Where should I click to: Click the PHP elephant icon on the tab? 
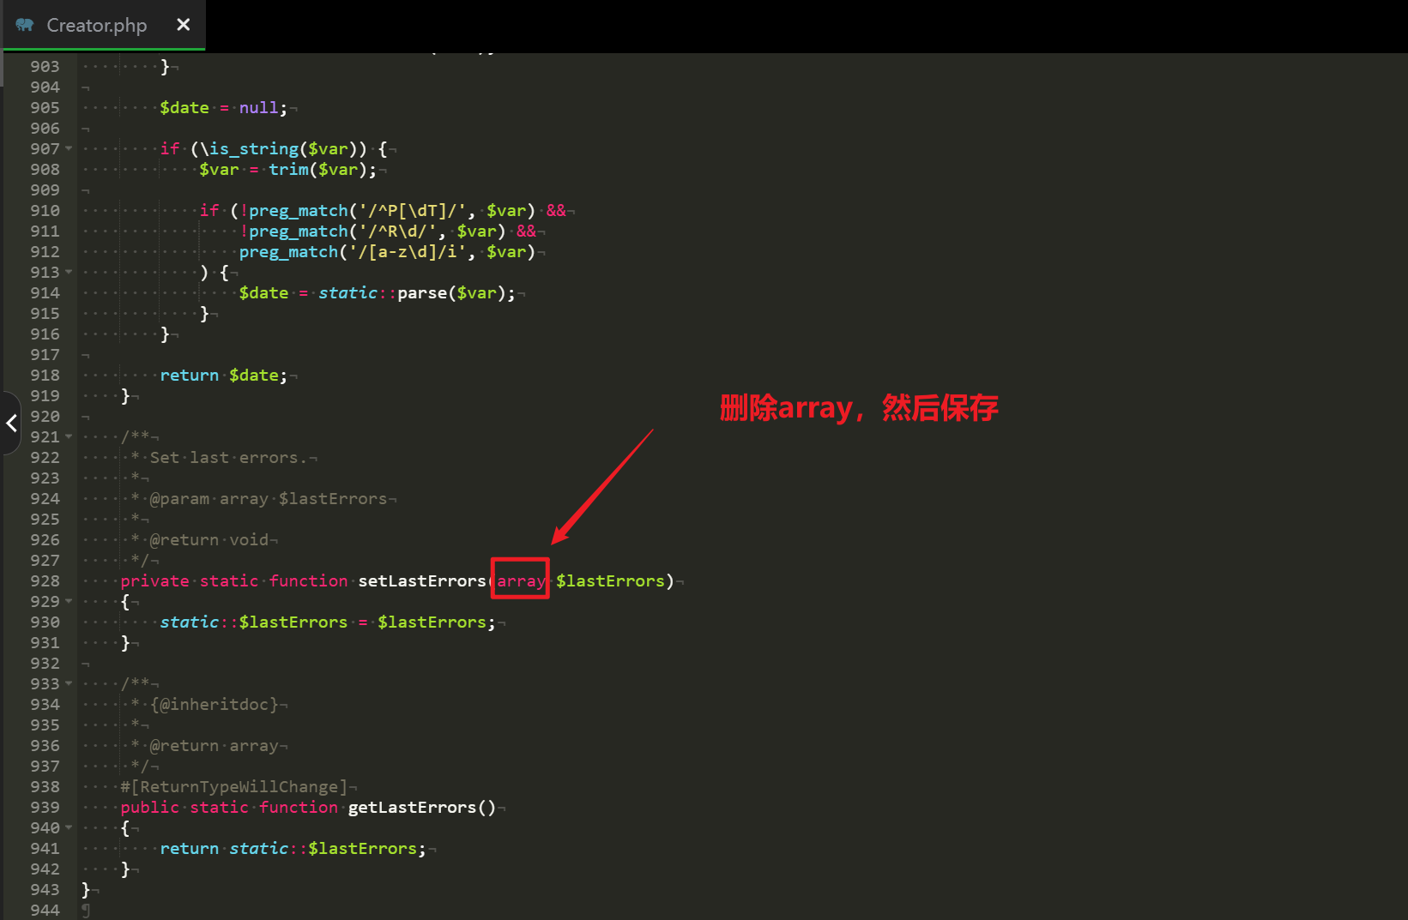[24, 25]
